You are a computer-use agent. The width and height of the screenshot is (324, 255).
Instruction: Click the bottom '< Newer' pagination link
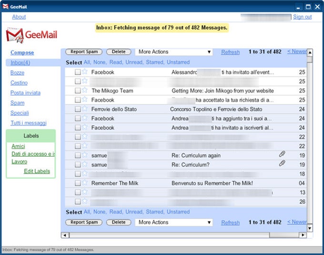tap(297, 222)
